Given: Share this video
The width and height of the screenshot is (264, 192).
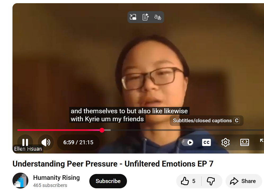Looking at the screenshot, I should (244, 181).
